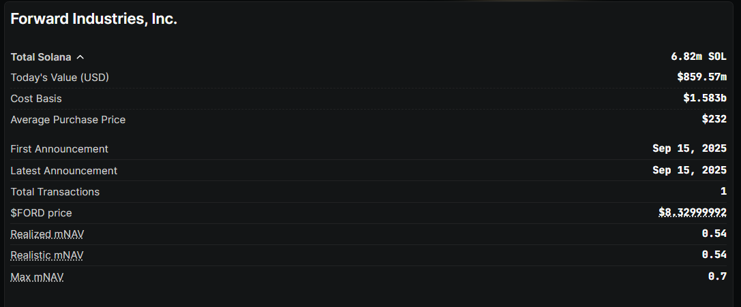Click the Latest Announcement date value

[x=689, y=170]
